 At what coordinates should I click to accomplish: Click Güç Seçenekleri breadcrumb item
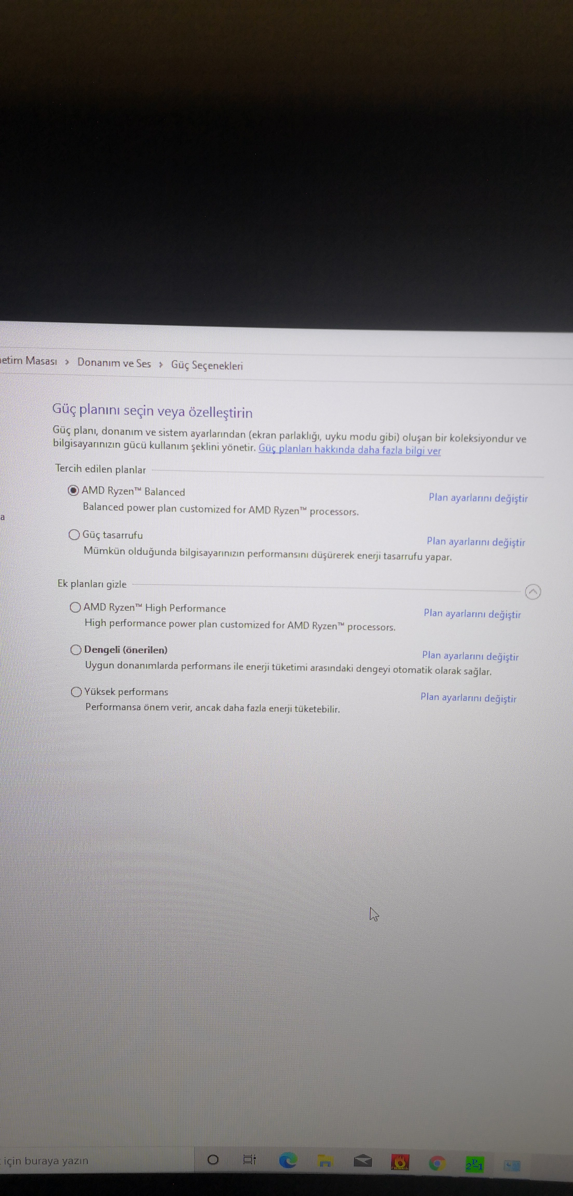point(207,366)
